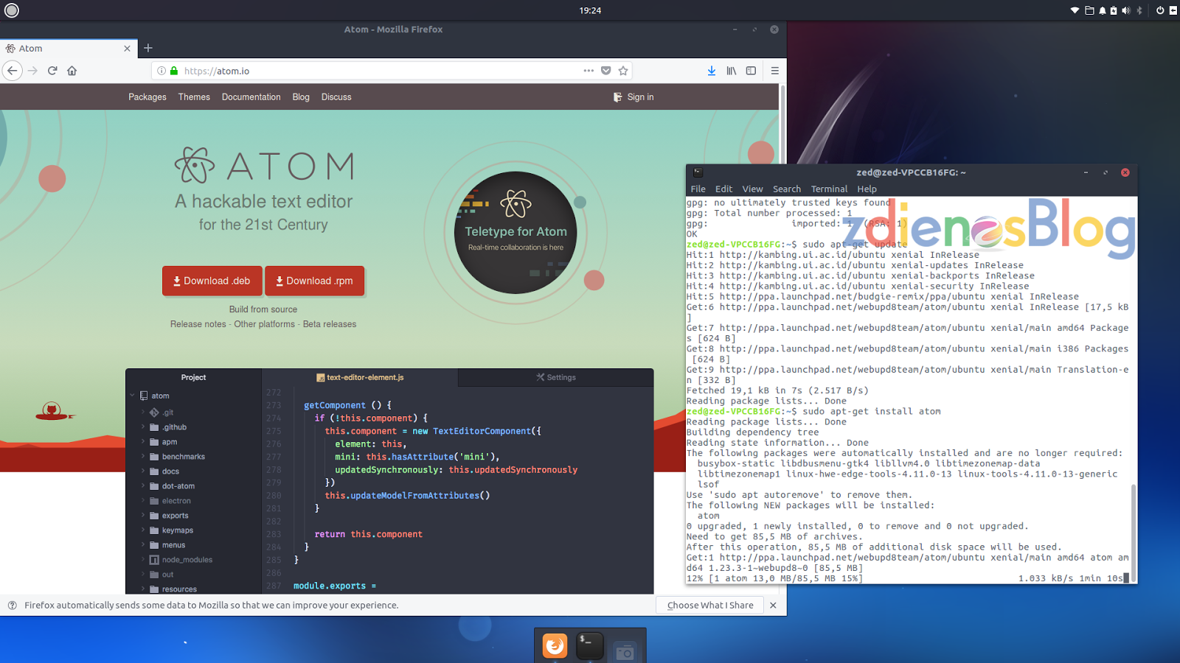The image size is (1180, 663).
Task: Open the Budgie applications menu
Action: [12, 10]
